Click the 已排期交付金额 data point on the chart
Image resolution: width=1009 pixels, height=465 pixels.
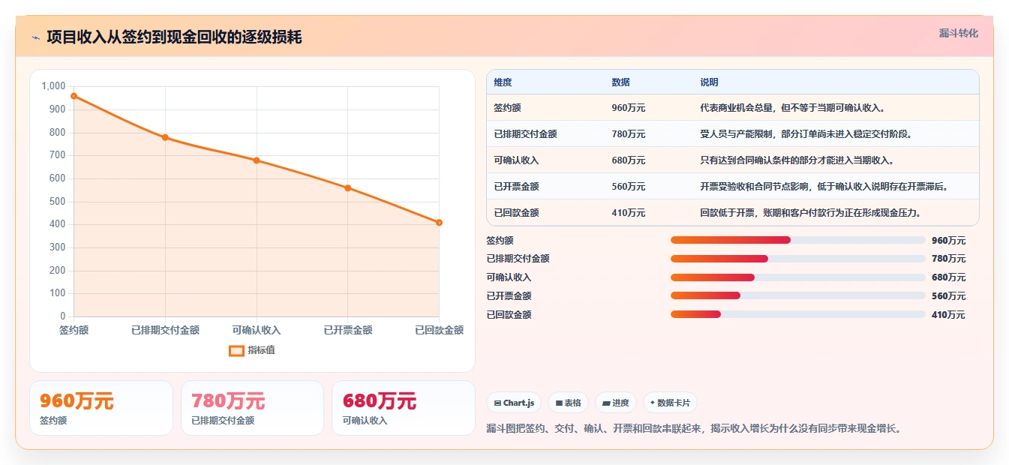165,137
